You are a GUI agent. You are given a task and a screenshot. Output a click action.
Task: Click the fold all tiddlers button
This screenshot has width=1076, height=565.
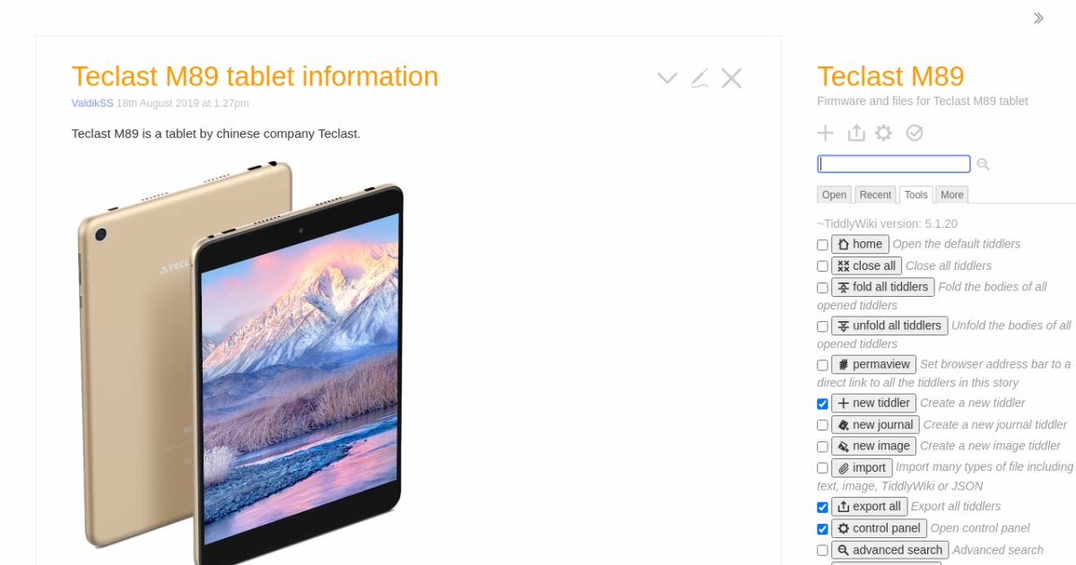(x=883, y=287)
